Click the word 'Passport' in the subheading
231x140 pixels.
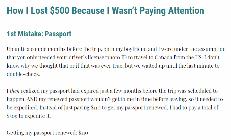(x=58, y=34)
